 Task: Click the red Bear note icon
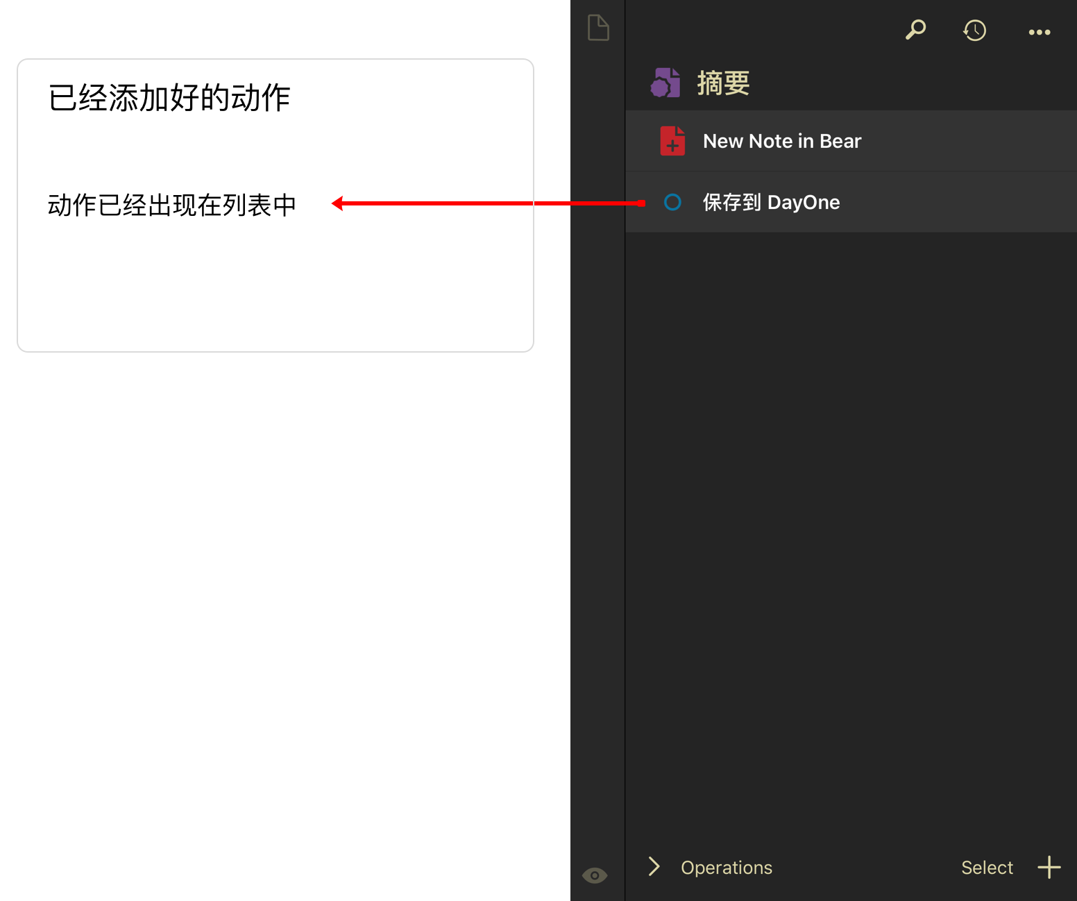(672, 141)
